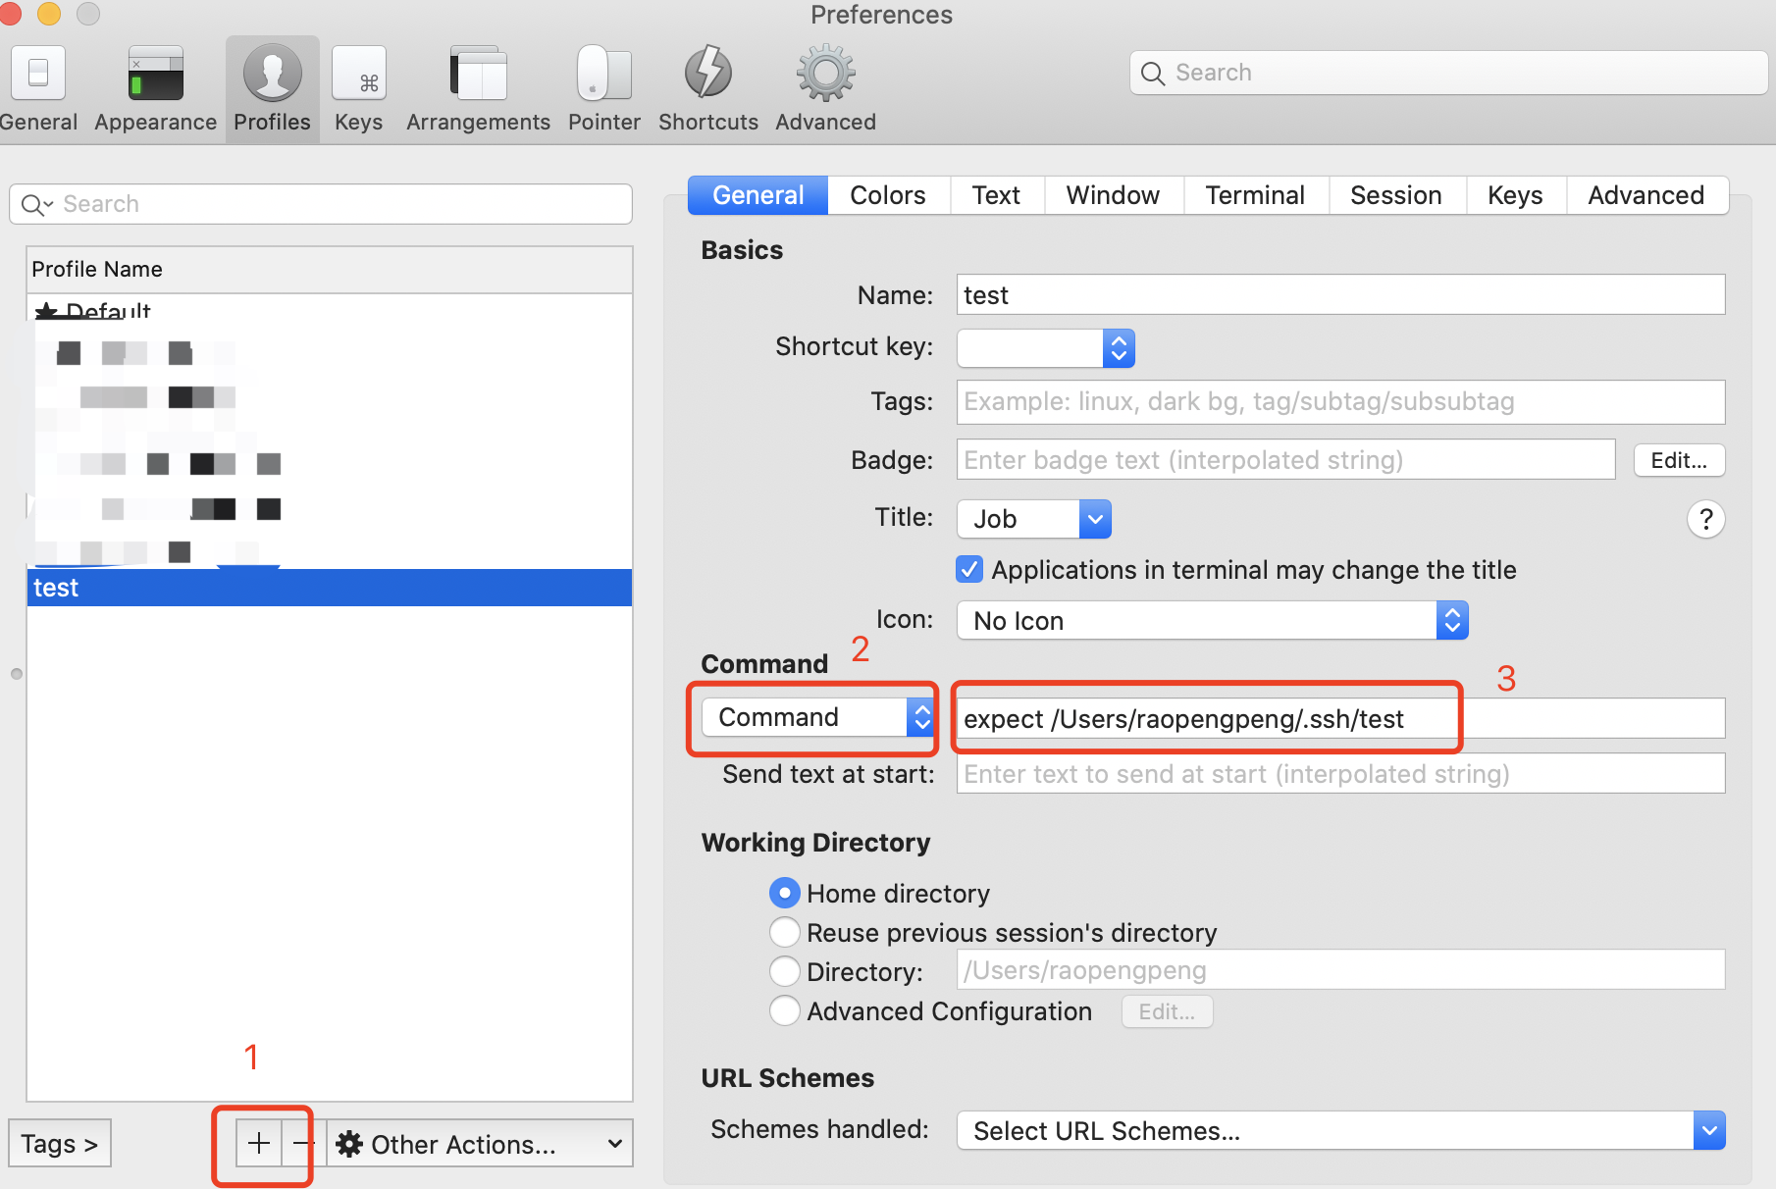Open the Pointer preferences pane
1776x1189 pixels.
[x=603, y=88]
